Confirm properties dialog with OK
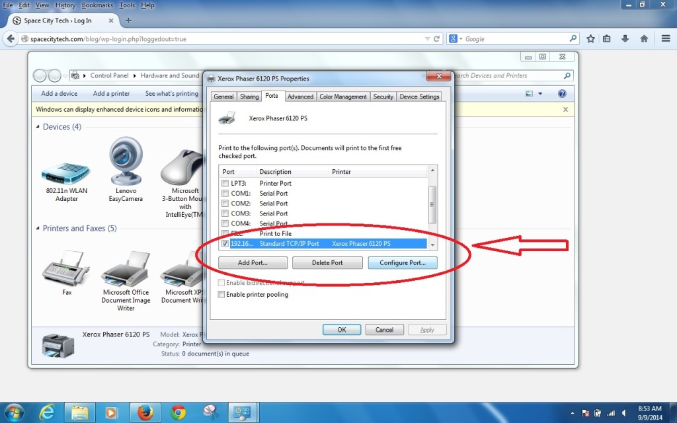Viewport: 677px width, 423px height. (342, 330)
